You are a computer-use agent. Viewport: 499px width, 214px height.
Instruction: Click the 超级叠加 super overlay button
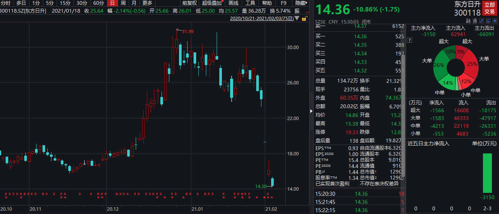211,3
